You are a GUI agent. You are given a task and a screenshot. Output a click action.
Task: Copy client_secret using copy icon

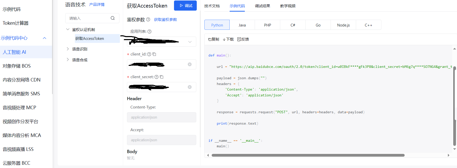coord(162,77)
